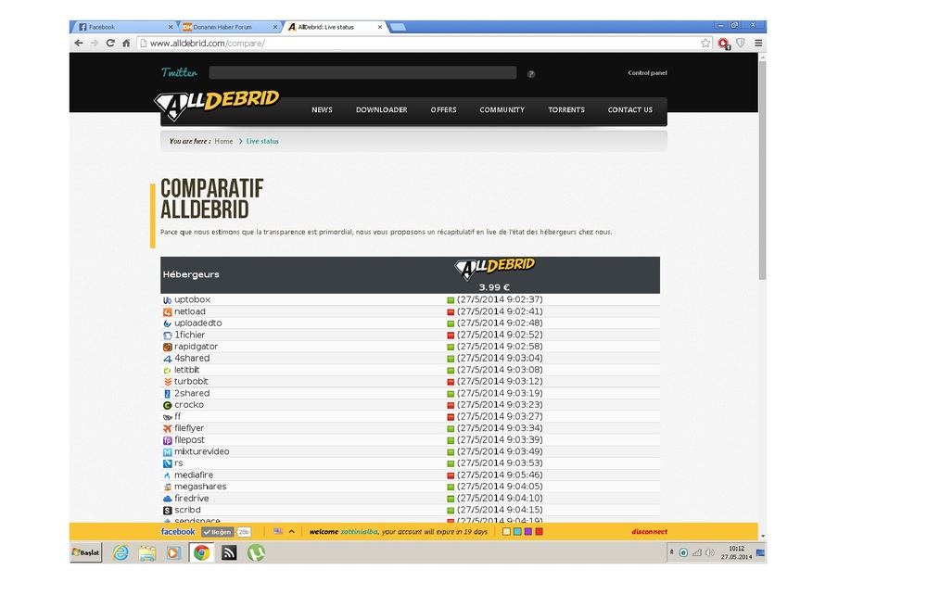This screenshot has width=927, height=608.
Task: Click the 4shared host icon
Action: coord(167,359)
